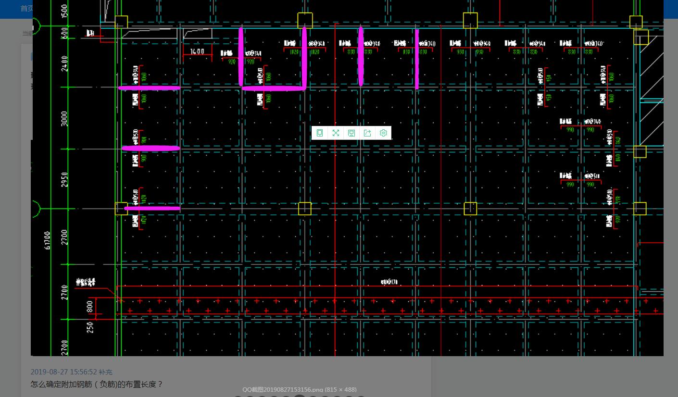Screen dimensions: 678x397
Task: Select file name QQ截图20190827153156.png caption
Action: coord(299,389)
